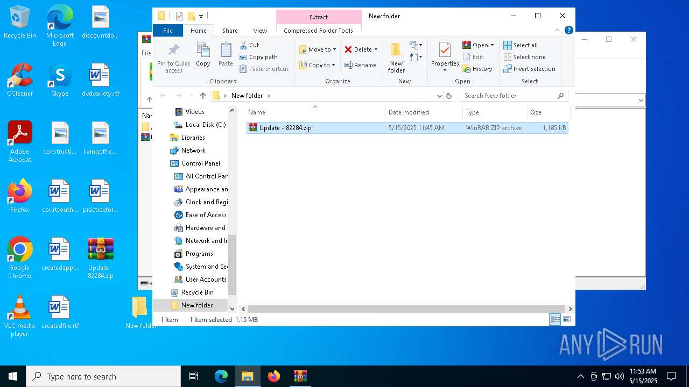689x387 pixels.
Task: Click Copy path in Clipboard group
Action: [258, 57]
